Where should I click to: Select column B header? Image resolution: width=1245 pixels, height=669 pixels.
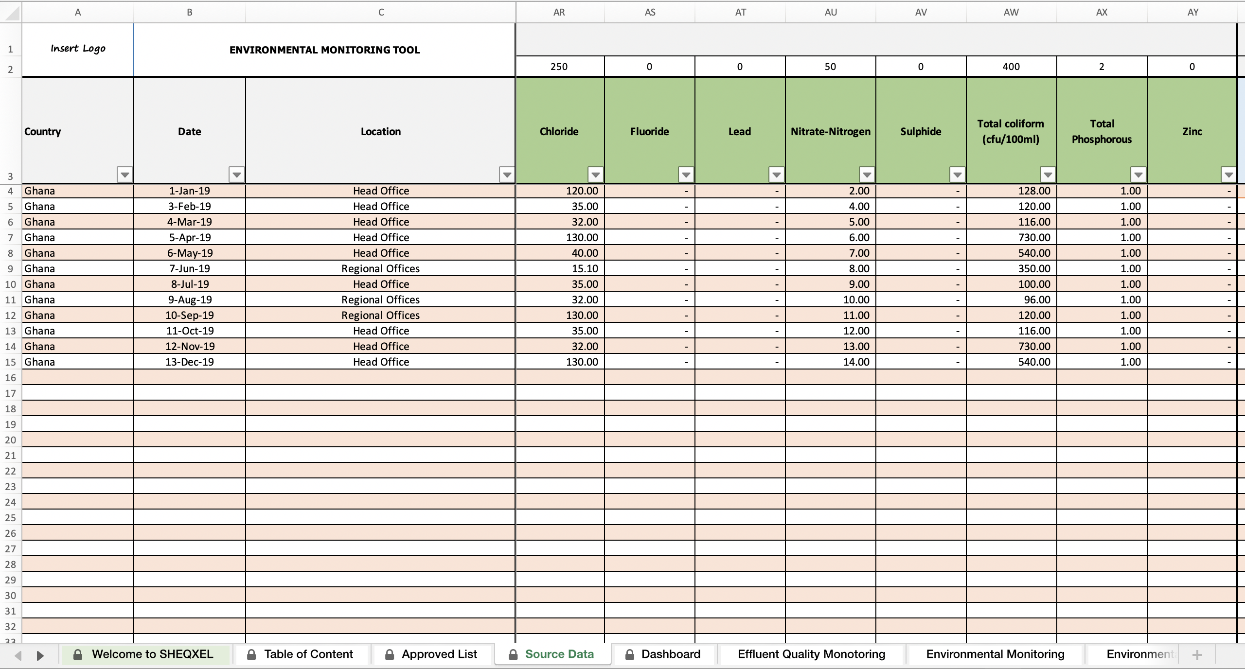pos(190,13)
